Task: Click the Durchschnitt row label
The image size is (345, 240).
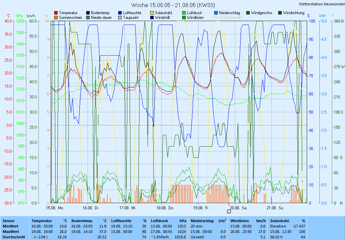Action: [x=13, y=237]
